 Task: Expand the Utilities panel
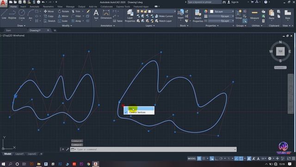[x=257, y=26]
